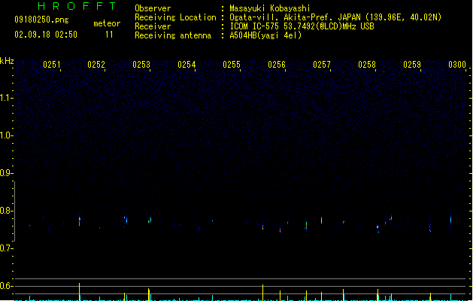
Task: Click the tall yellow intensity spike after 0251
Action: point(80,292)
